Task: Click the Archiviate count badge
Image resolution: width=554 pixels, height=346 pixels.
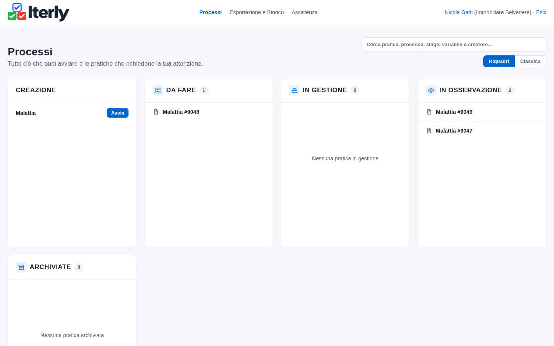Action: click(79, 267)
